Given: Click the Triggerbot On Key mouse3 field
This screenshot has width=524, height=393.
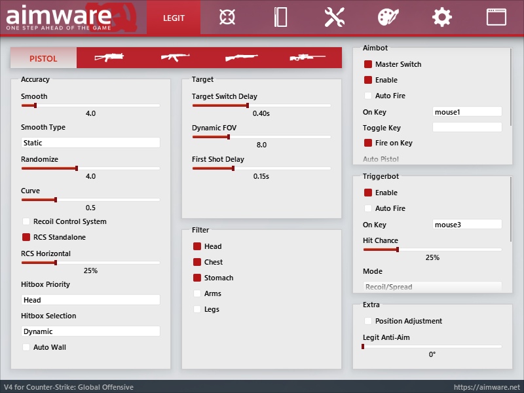Looking at the screenshot, I should point(467,225).
